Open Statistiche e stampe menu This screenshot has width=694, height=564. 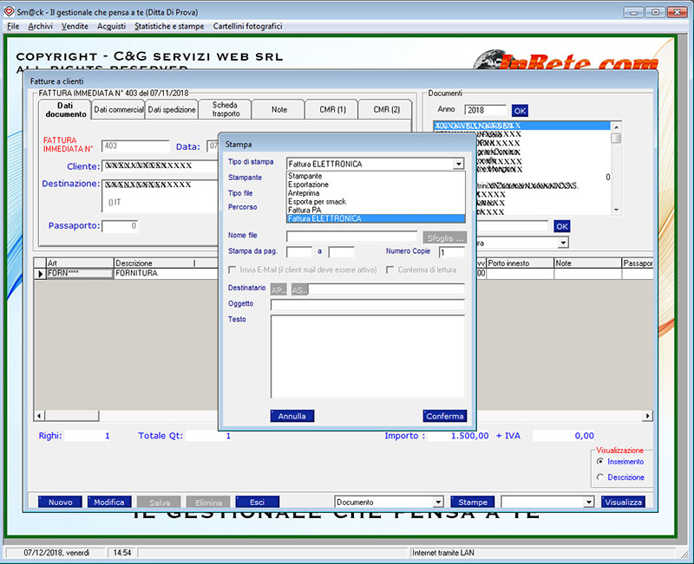[169, 26]
